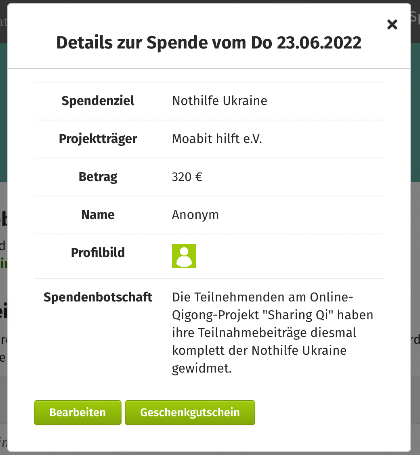The height and width of the screenshot is (455, 420).
Task: Click the dimmed green background left of dialog
Action: pos(4,113)
